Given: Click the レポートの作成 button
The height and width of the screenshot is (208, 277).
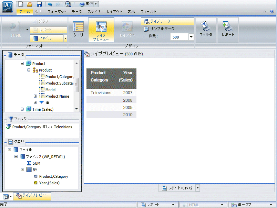Looking at the screenshot, I should pyautogui.click(x=177, y=188).
